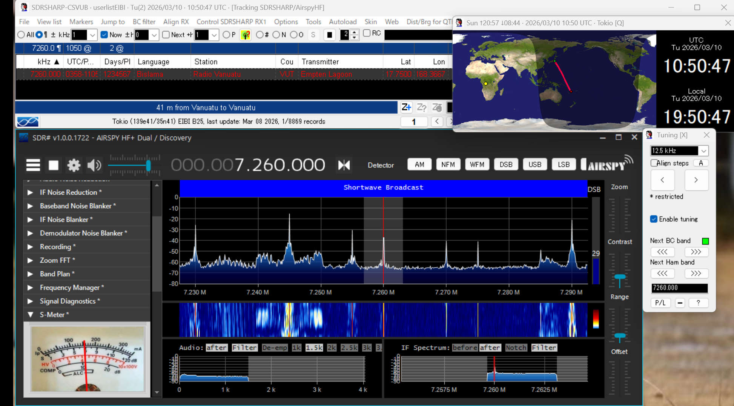This screenshot has width=734, height=406.
Task: Click the center tuning icon beside frequency
Action: [344, 165]
